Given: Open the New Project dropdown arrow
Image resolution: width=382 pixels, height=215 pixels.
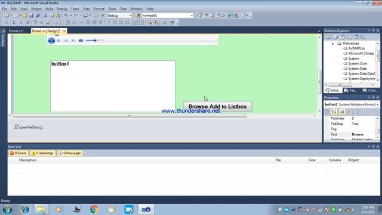Looking at the screenshot, I should coord(11,16).
